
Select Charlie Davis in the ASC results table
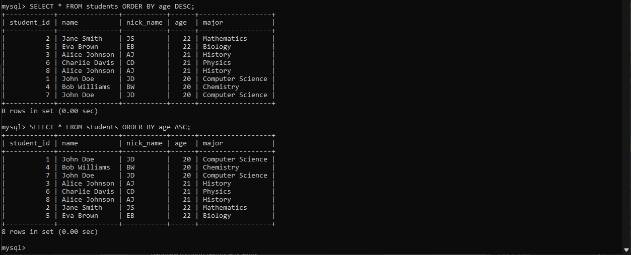click(88, 192)
